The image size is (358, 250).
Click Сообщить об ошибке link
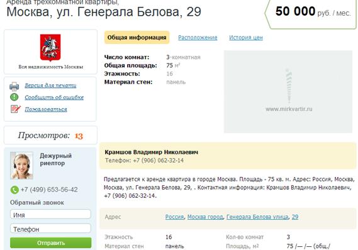(54, 97)
